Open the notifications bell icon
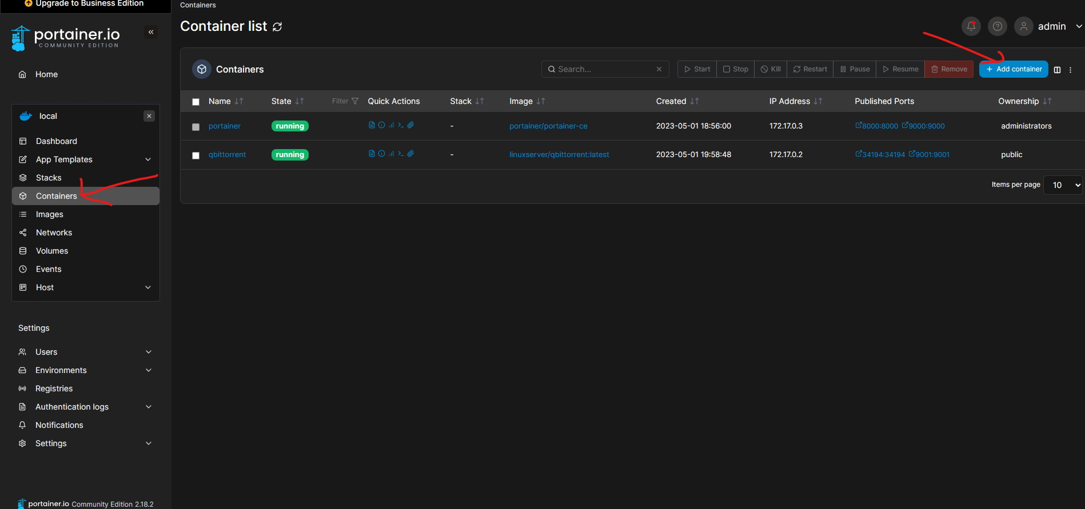Viewport: 1085px width, 509px height. coord(971,26)
